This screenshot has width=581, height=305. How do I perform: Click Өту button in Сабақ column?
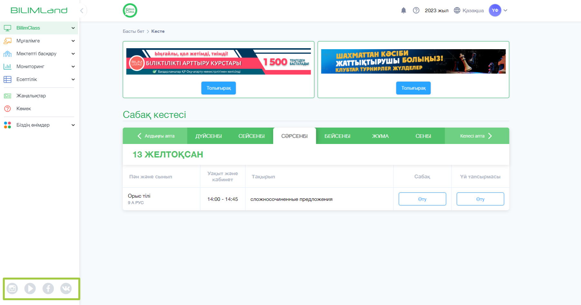[x=422, y=199]
